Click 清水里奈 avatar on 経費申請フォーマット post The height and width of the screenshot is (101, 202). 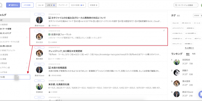[x=40, y=36]
